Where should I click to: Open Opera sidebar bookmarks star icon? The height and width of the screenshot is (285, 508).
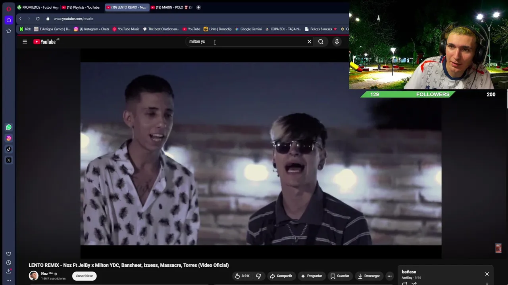9,31
